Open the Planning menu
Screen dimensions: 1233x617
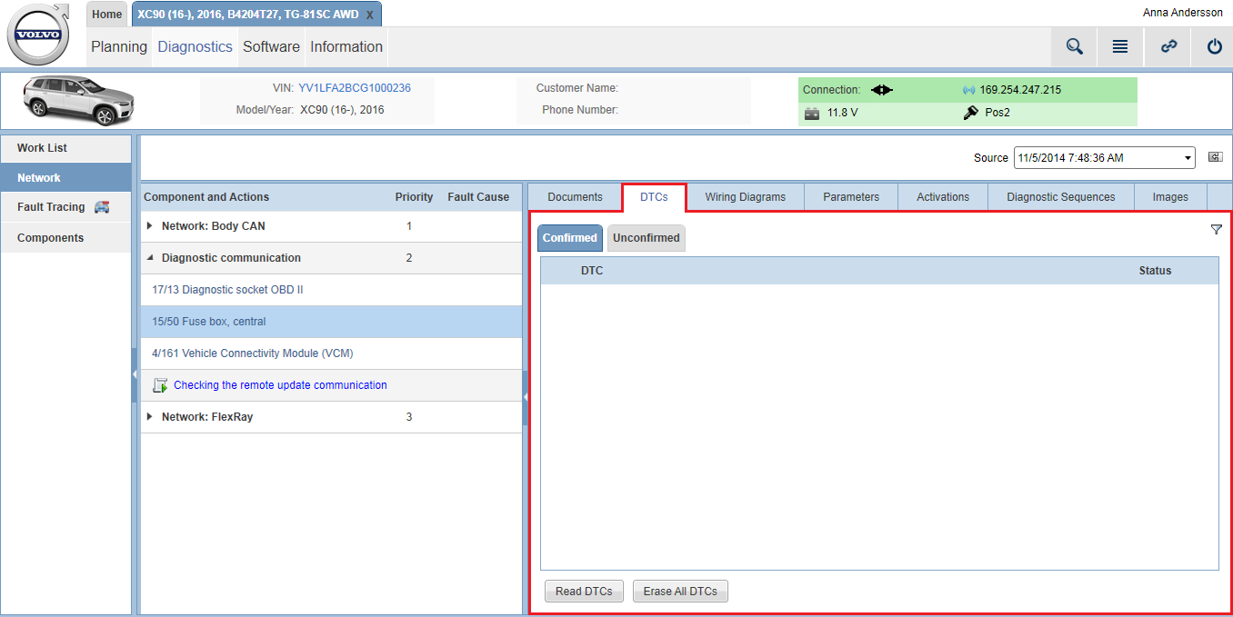tap(119, 46)
